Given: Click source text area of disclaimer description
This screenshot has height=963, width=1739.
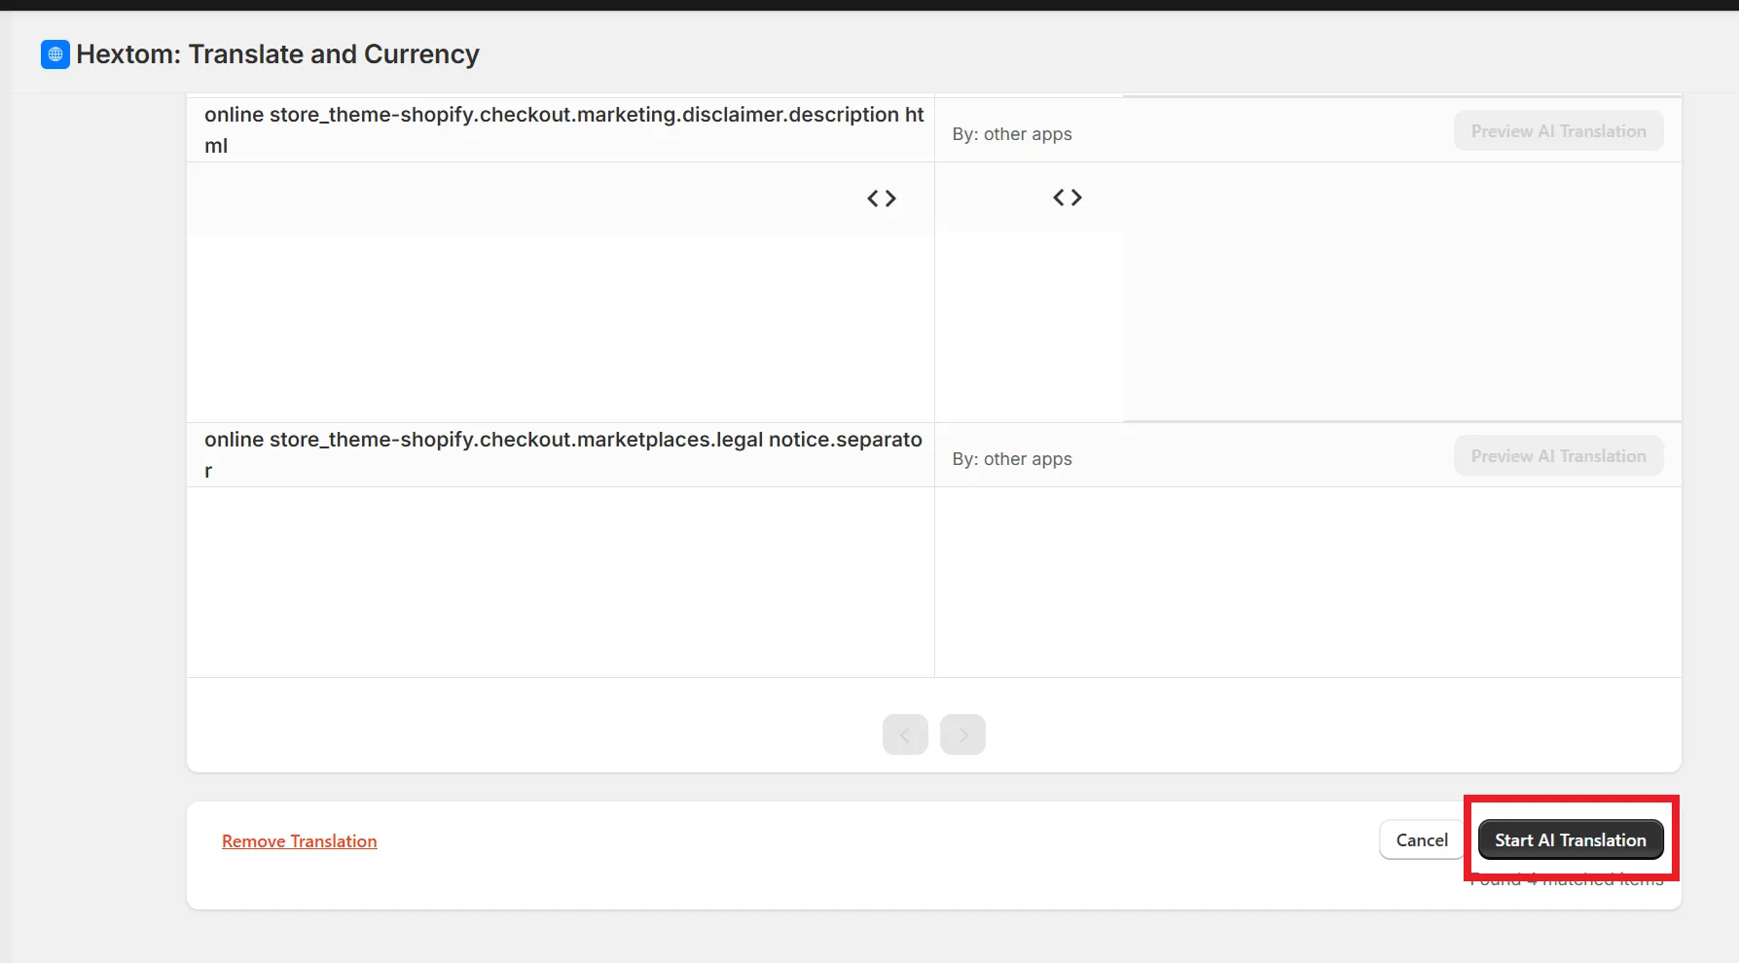Looking at the screenshot, I should (x=561, y=328).
